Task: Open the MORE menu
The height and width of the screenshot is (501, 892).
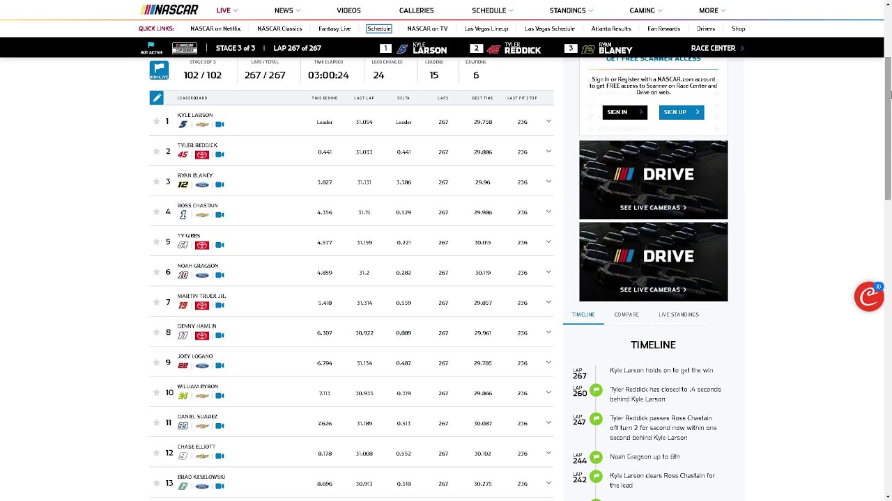Action: coord(712,10)
